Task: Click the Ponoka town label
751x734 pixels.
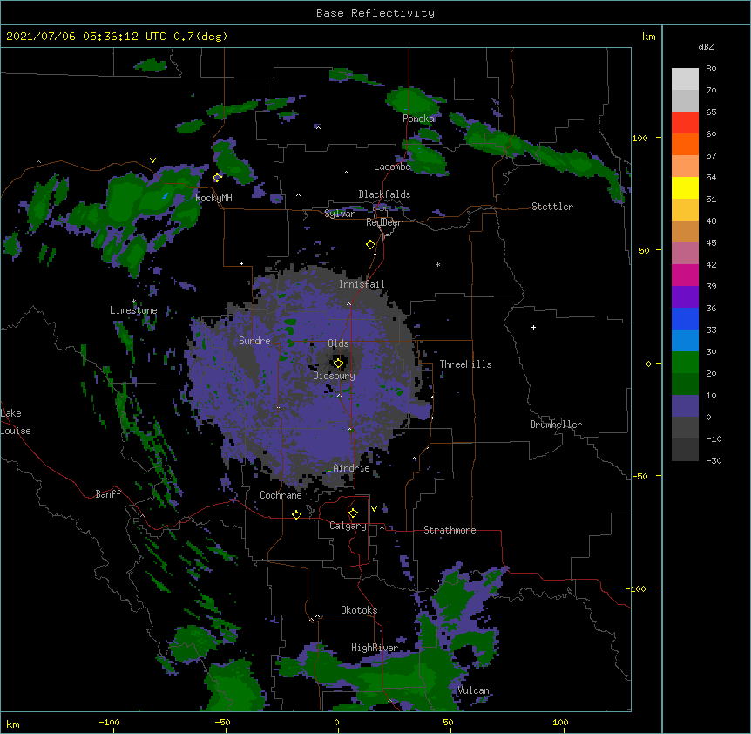Action: (x=418, y=119)
